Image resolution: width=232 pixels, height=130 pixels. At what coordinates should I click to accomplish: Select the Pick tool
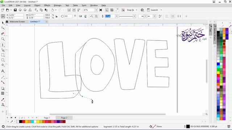click(x=3, y=23)
